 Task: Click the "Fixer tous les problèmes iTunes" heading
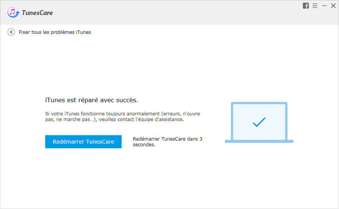(x=55, y=32)
